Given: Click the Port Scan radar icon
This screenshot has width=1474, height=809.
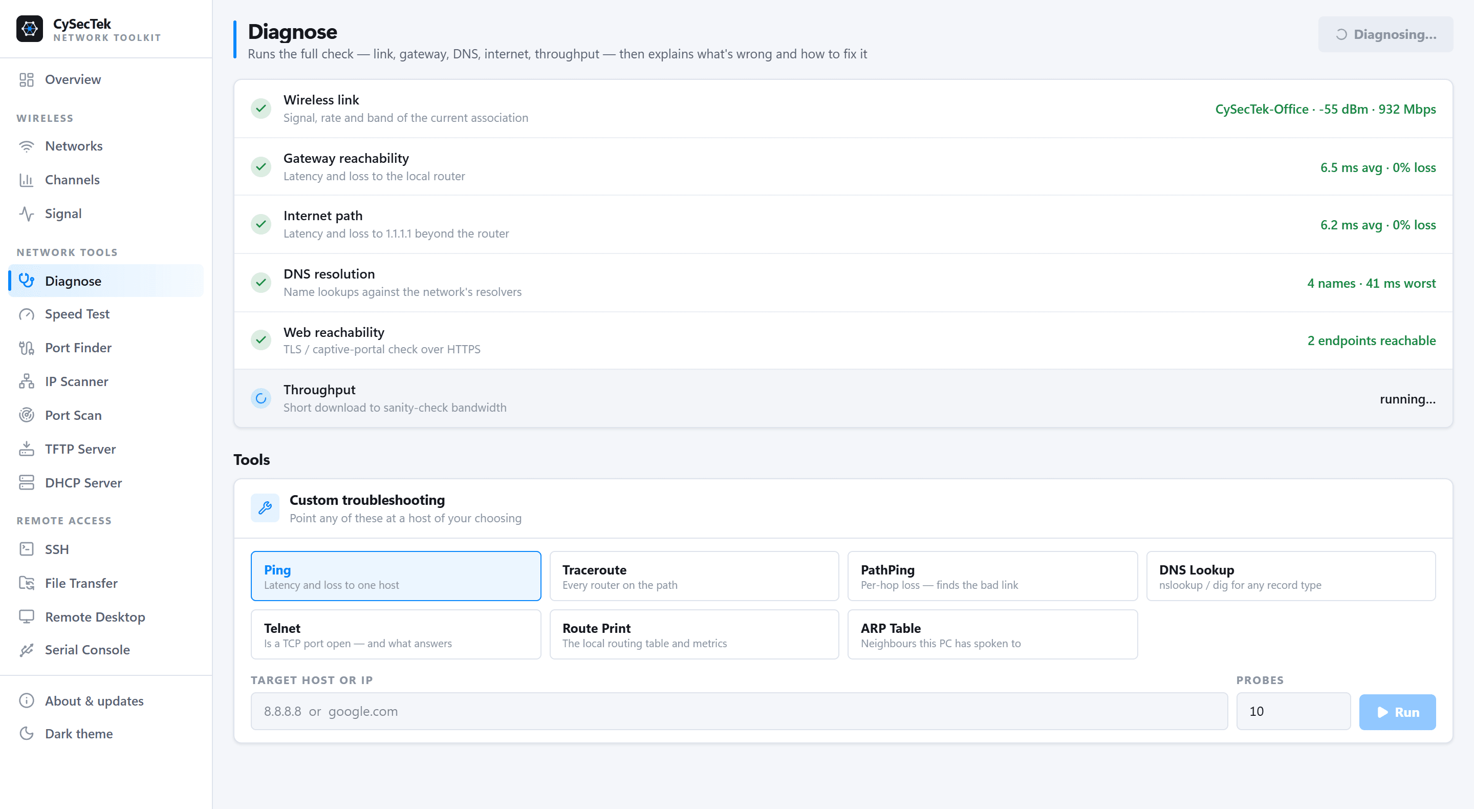Looking at the screenshot, I should [26, 415].
